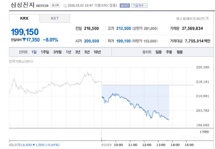215x149 pixels.
Task: Select the 1주일 line chart period
Action: click(45, 52)
